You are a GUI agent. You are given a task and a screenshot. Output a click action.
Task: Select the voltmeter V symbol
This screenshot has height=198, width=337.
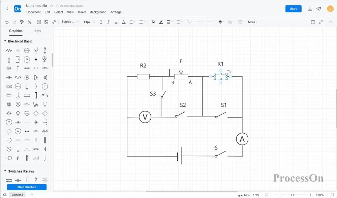coord(9,122)
